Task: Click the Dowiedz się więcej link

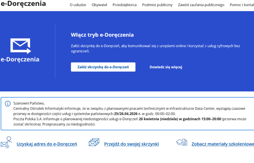Action: (x=165, y=67)
